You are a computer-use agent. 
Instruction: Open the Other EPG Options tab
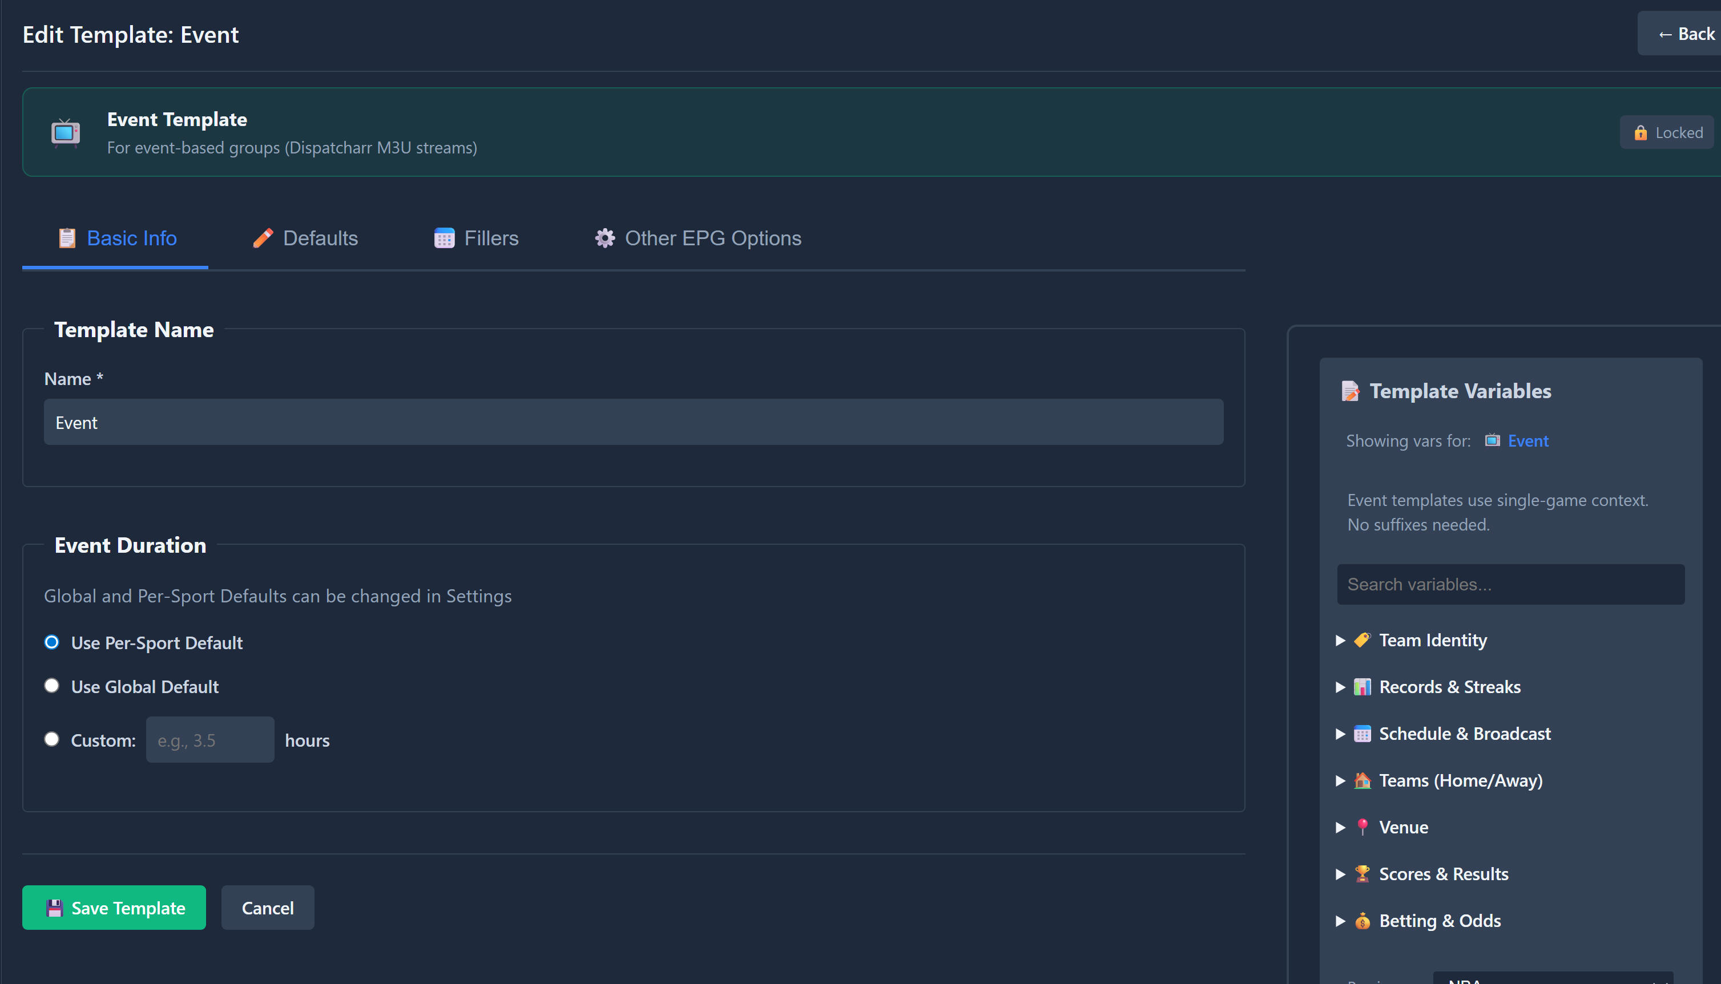coord(698,238)
